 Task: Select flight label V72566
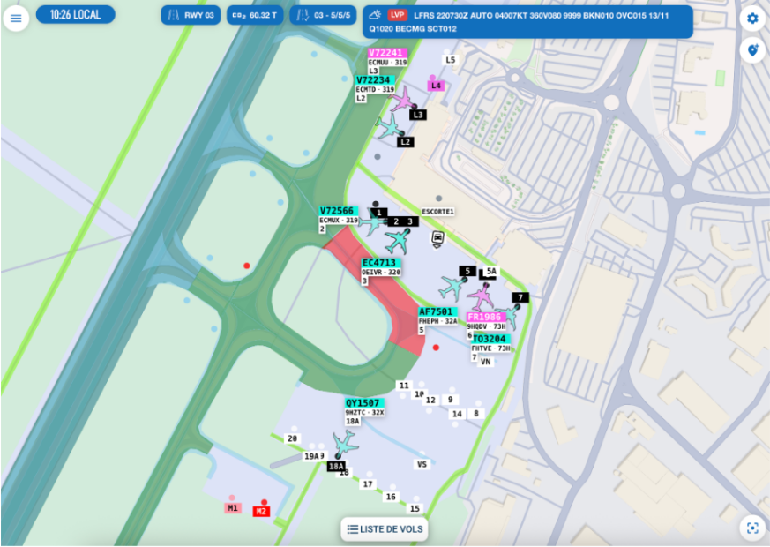click(x=337, y=211)
